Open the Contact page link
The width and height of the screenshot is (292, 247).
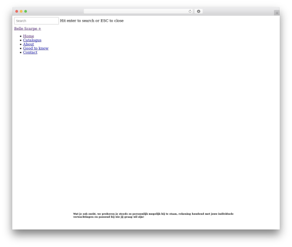click(x=30, y=53)
